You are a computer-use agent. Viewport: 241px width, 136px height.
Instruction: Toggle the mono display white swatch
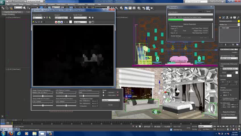coord(70,22)
